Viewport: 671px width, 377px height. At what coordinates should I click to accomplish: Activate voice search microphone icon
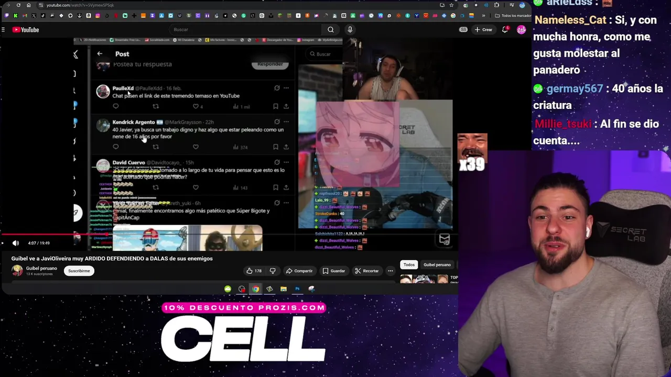(350, 30)
